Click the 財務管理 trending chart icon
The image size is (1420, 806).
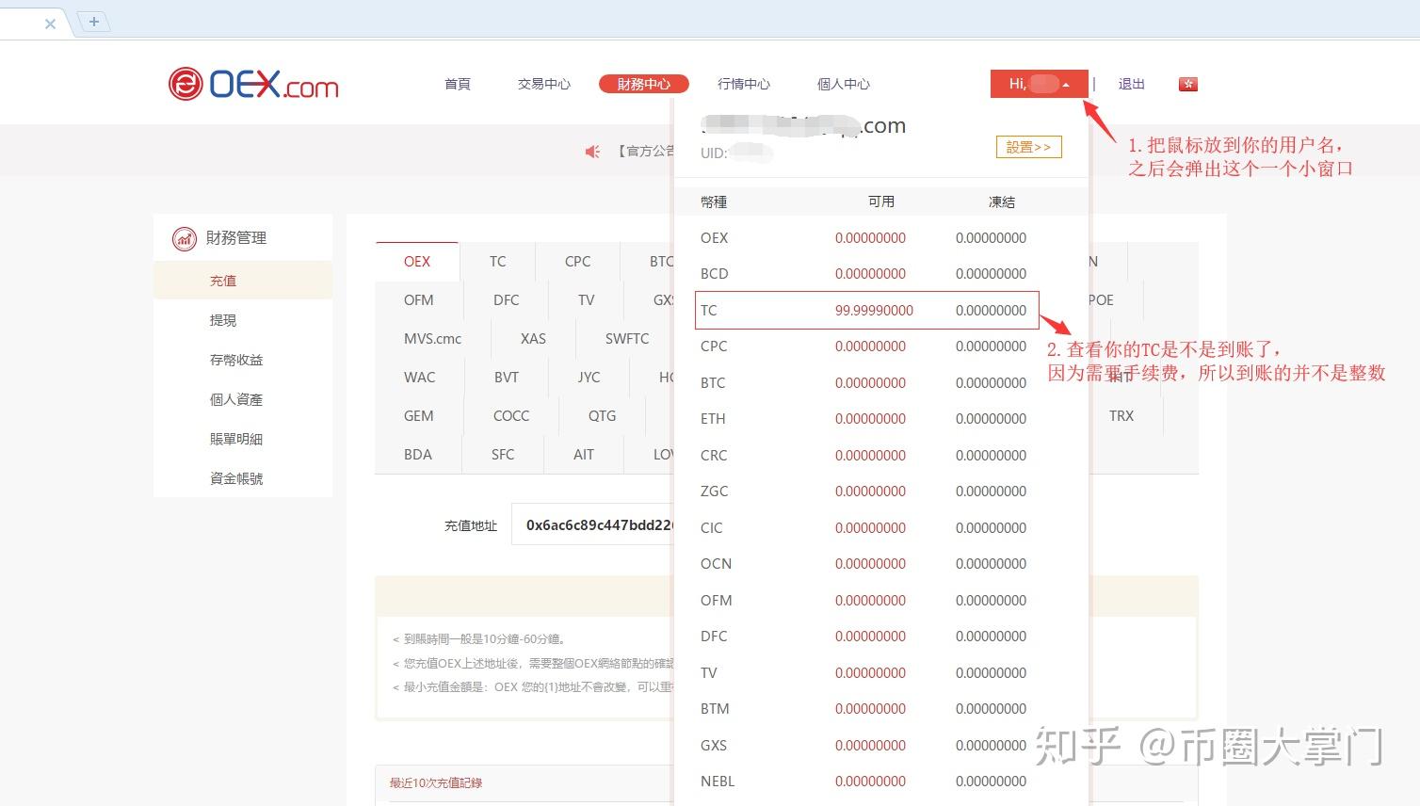184,237
